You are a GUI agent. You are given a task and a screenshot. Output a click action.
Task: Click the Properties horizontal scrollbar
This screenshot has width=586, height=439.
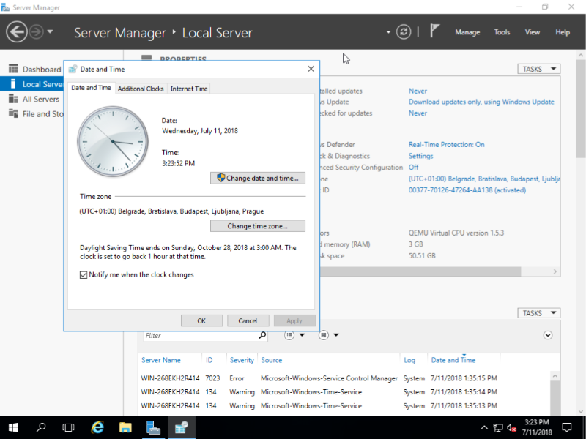(x=420, y=271)
